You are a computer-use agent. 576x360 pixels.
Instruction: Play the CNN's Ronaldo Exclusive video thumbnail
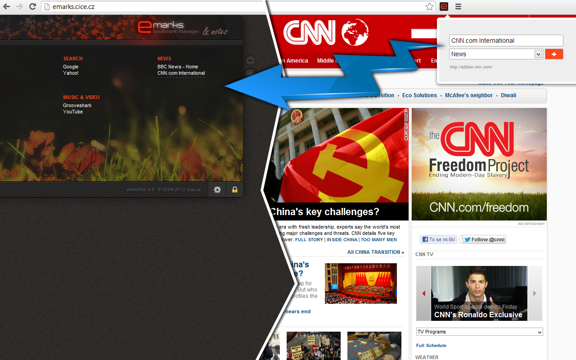click(479, 293)
